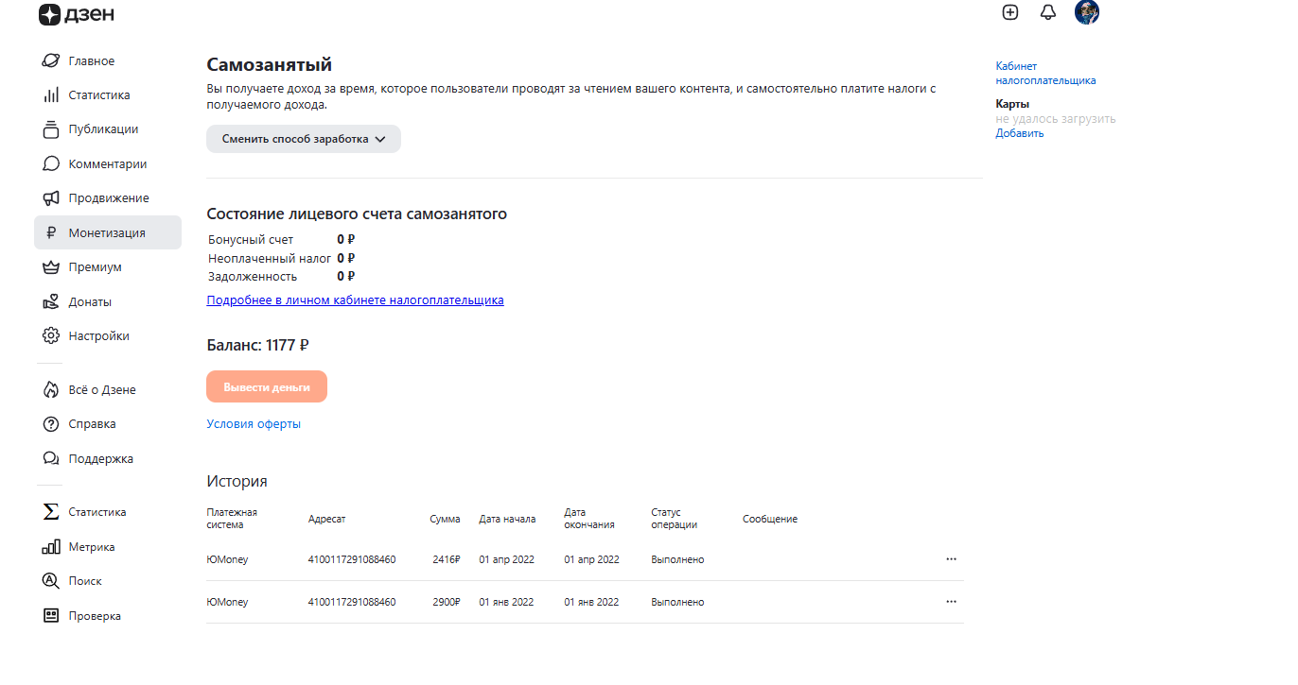Go to Метрика in sidebar menu
This screenshot has width=1298, height=685.
click(x=92, y=547)
